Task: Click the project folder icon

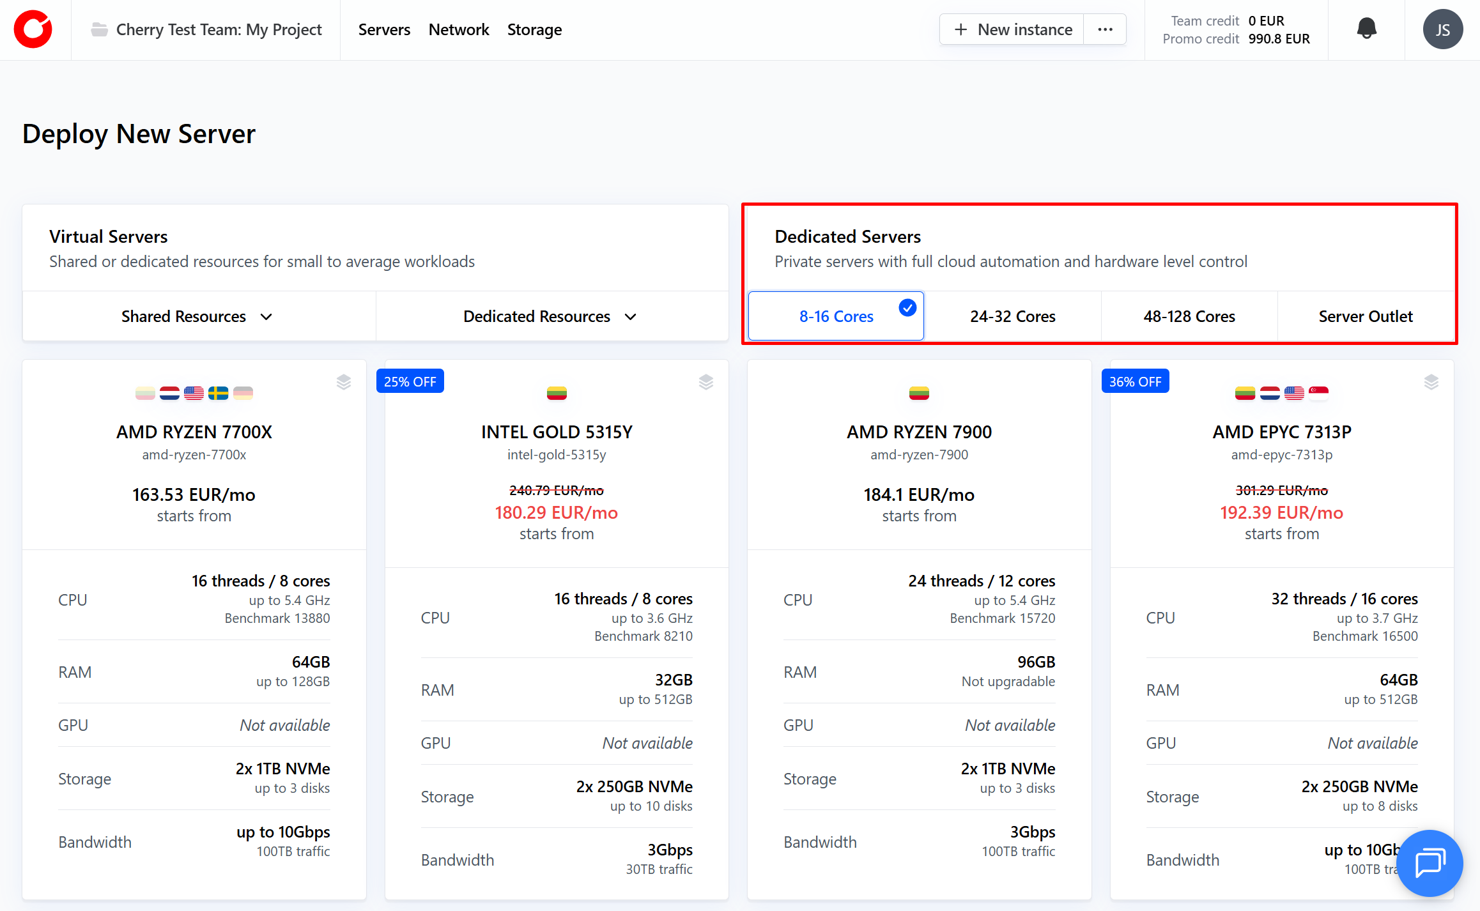Action: click(x=99, y=29)
